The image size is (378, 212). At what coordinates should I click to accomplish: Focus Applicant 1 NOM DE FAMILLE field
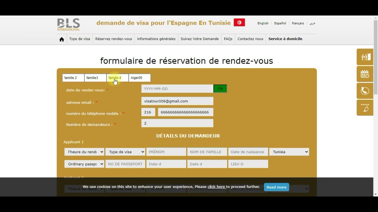tap(207, 152)
